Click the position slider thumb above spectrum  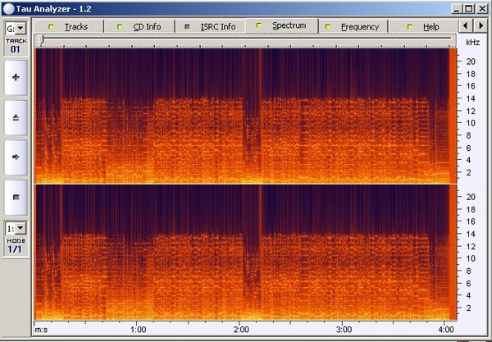(41, 39)
